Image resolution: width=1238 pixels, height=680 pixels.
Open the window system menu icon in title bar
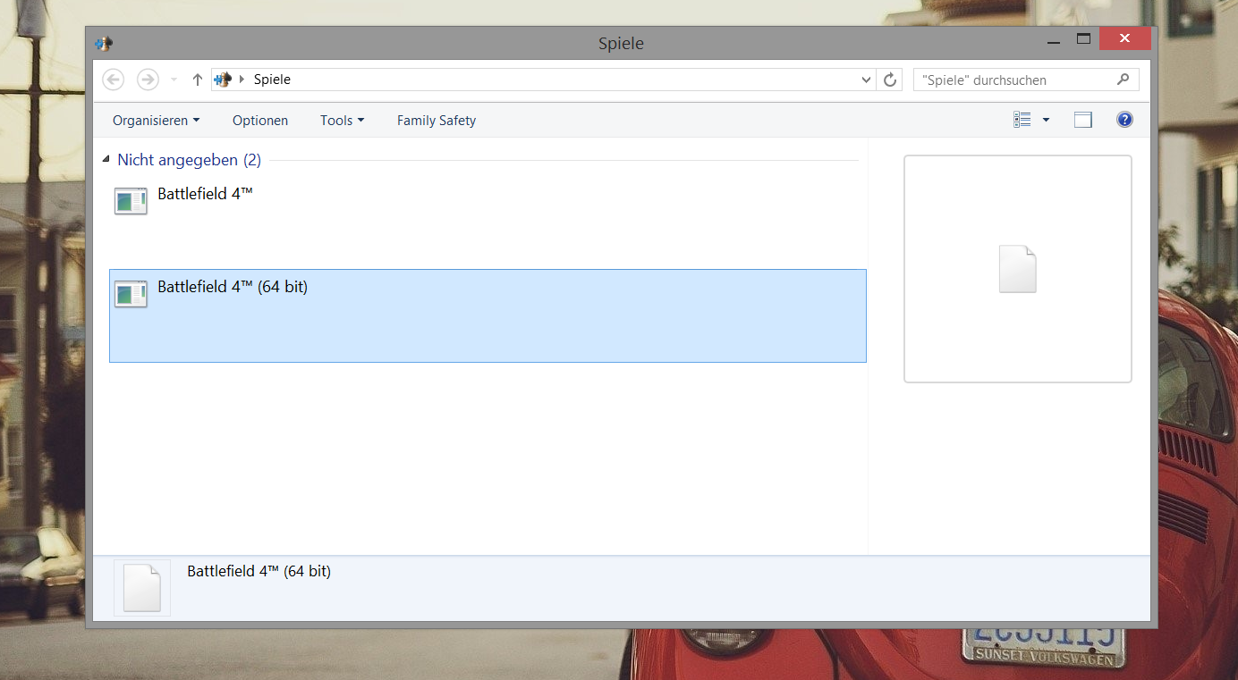104,43
